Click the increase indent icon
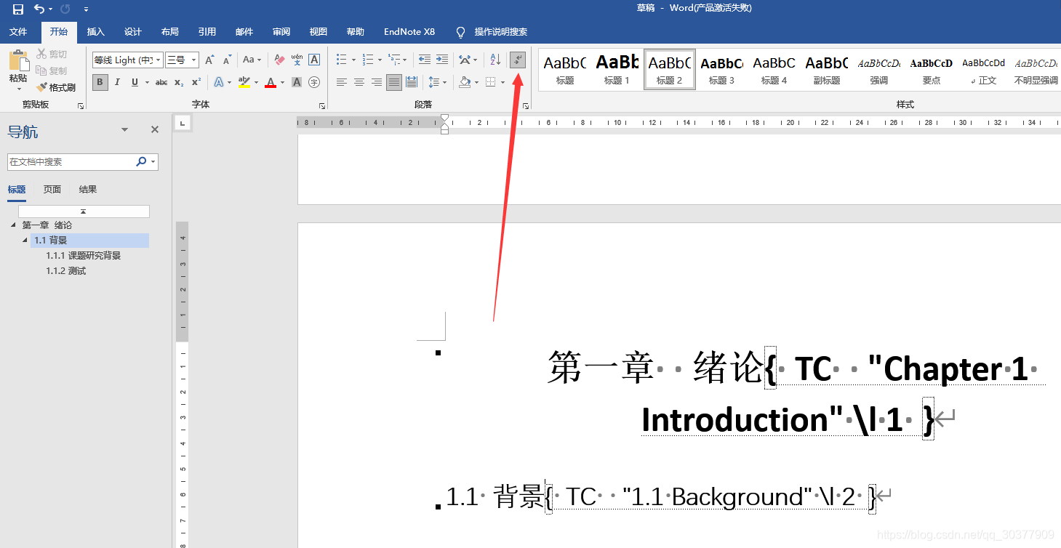Image resolution: width=1061 pixels, height=548 pixels. (442, 60)
